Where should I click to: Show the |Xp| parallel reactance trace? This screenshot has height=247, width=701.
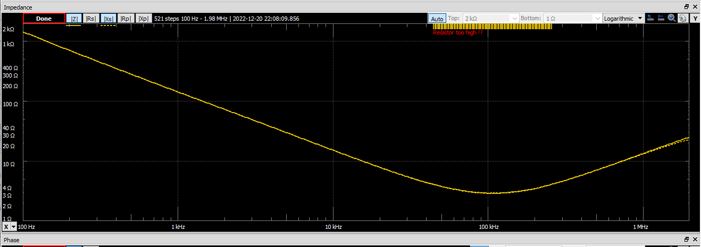pyautogui.click(x=144, y=19)
